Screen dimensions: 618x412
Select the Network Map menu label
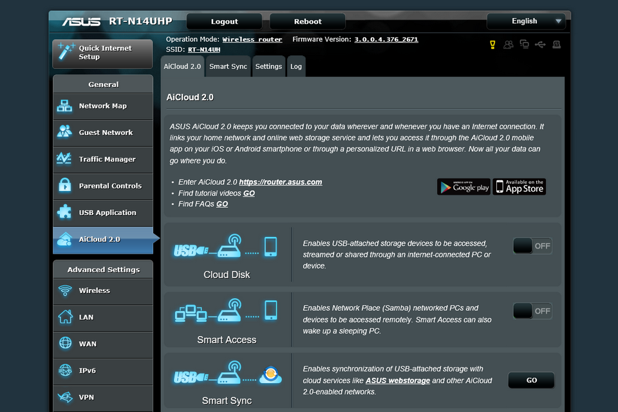coord(103,106)
